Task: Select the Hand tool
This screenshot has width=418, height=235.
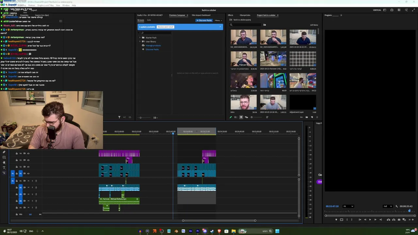Action: tap(4, 163)
